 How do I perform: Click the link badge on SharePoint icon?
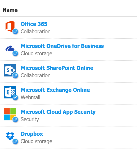[15, 75]
